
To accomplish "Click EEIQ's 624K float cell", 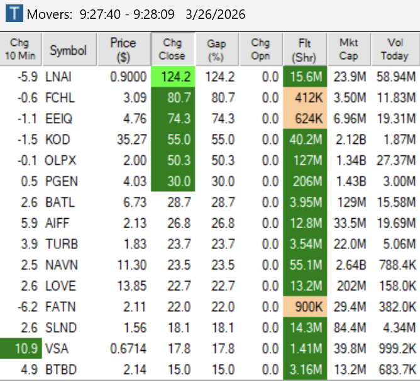I will click(x=305, y=119).
